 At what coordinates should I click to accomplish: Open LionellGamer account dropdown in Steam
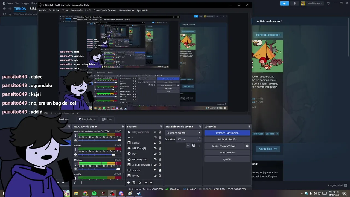pyautogui.click(x=312, y=3)
